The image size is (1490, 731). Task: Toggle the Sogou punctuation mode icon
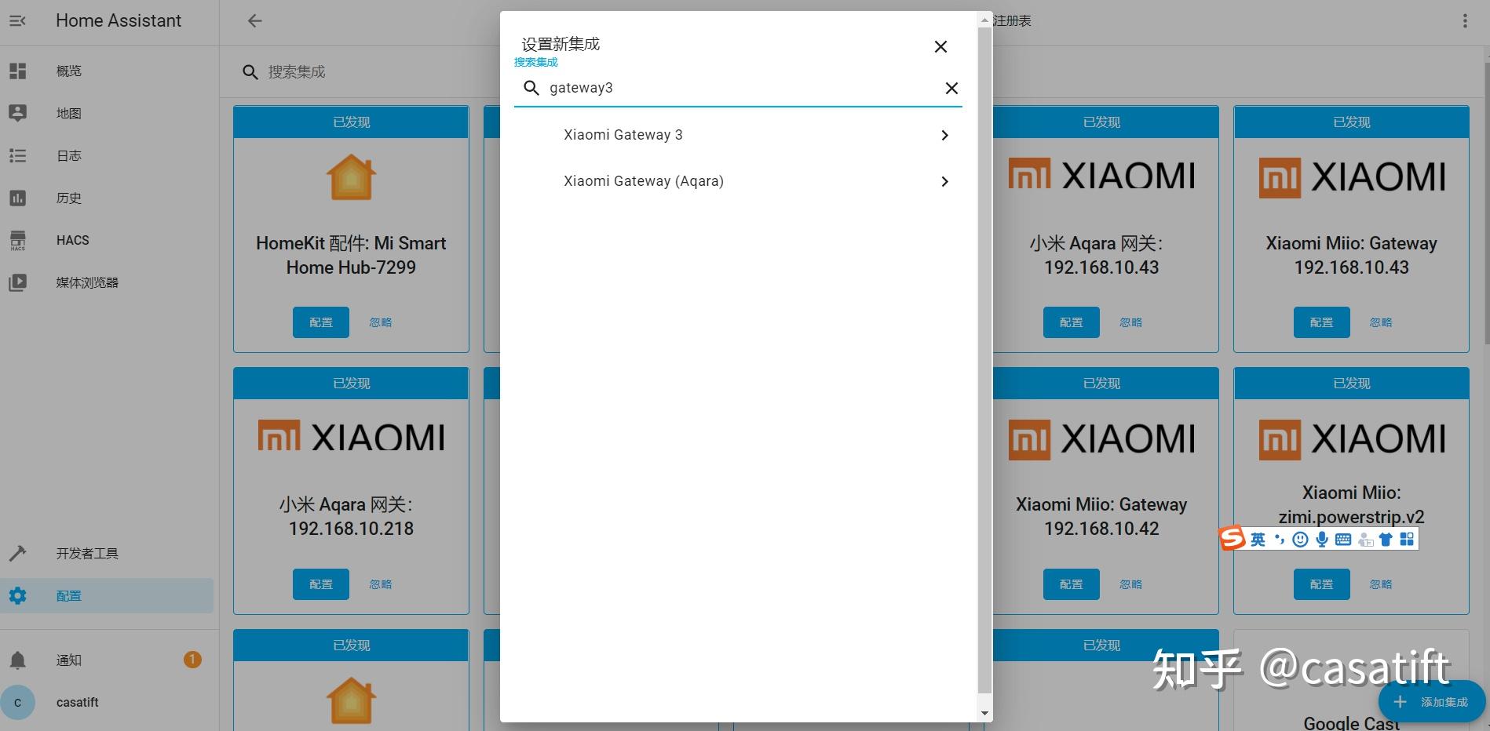click(1279, 540)
